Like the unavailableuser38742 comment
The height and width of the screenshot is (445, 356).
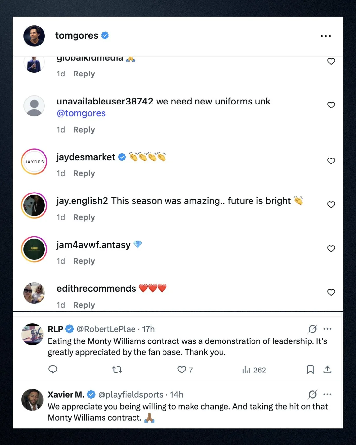(331, 105)
